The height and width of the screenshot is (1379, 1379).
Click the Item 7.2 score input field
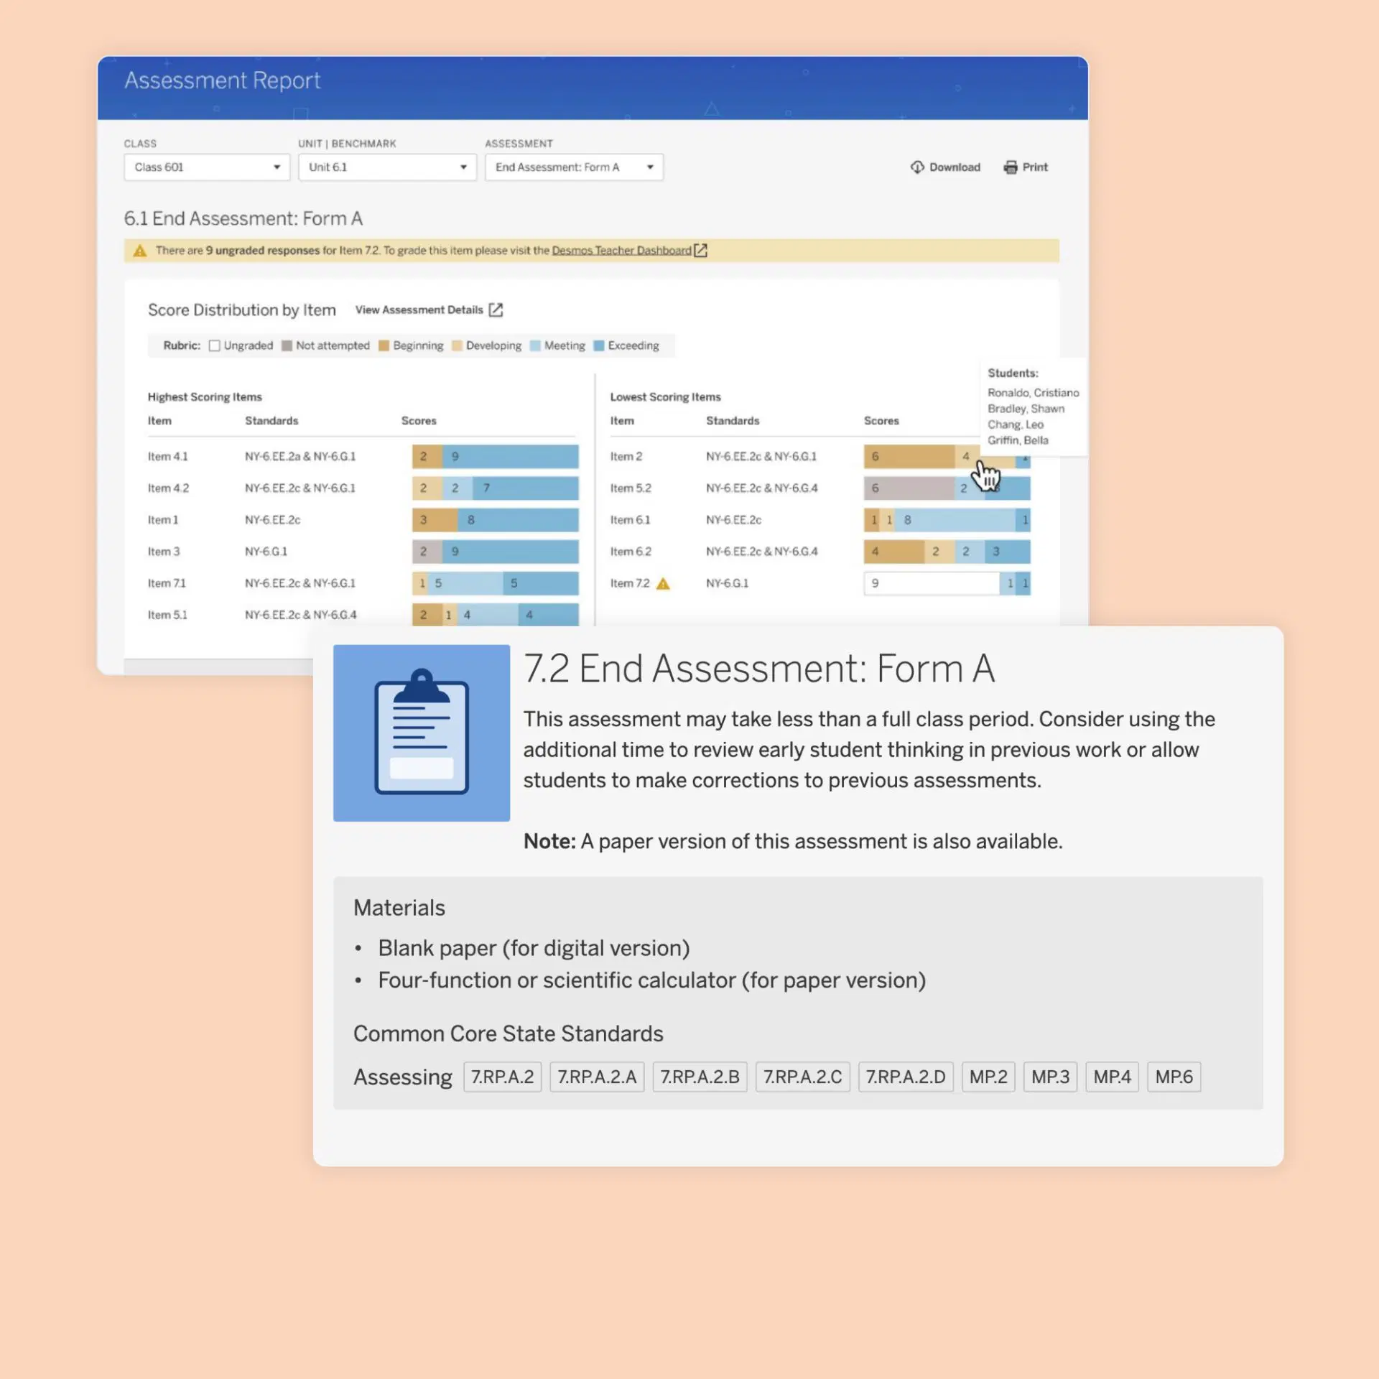pyautogui.click(x=930, y=583)
